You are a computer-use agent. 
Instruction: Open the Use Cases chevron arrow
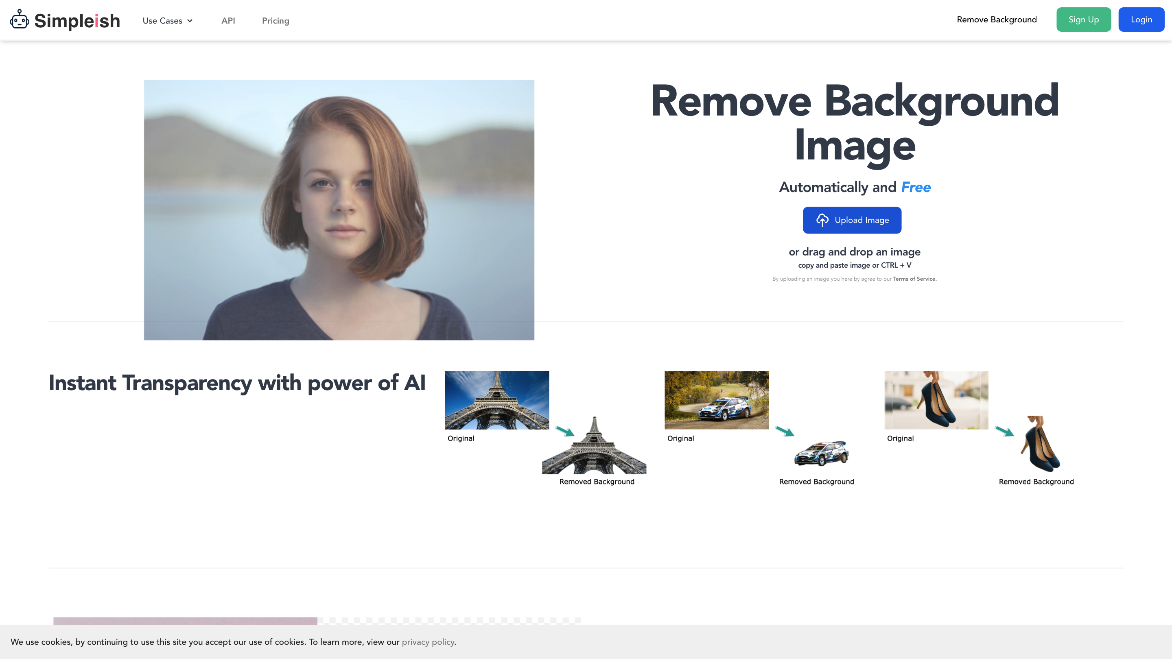(x=190, y=20)
